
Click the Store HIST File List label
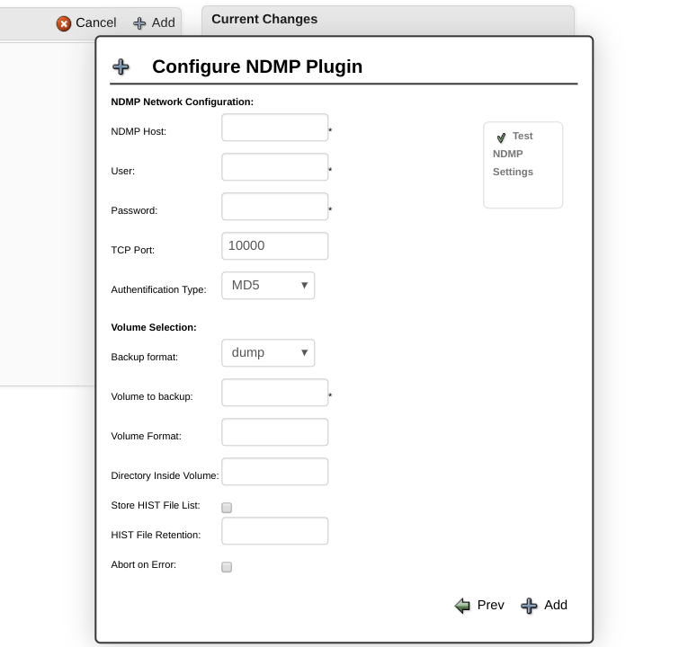156,505
